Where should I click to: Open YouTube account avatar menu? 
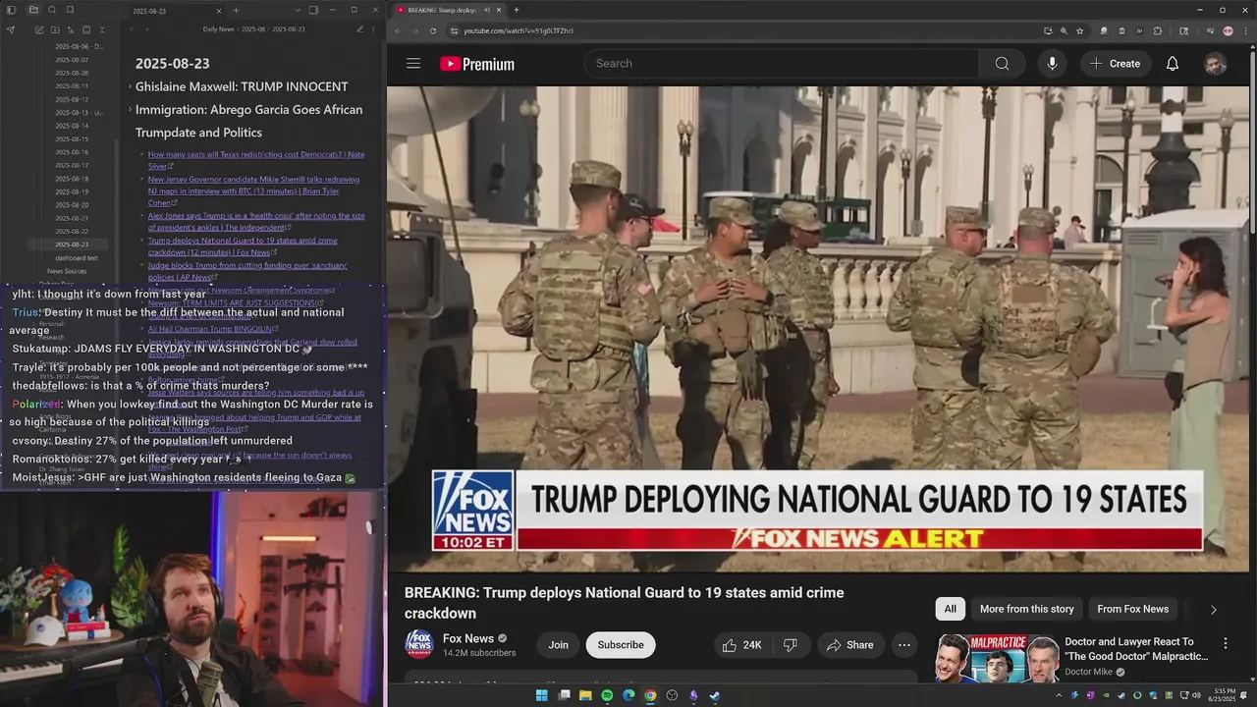click(x=1215, y=64)
